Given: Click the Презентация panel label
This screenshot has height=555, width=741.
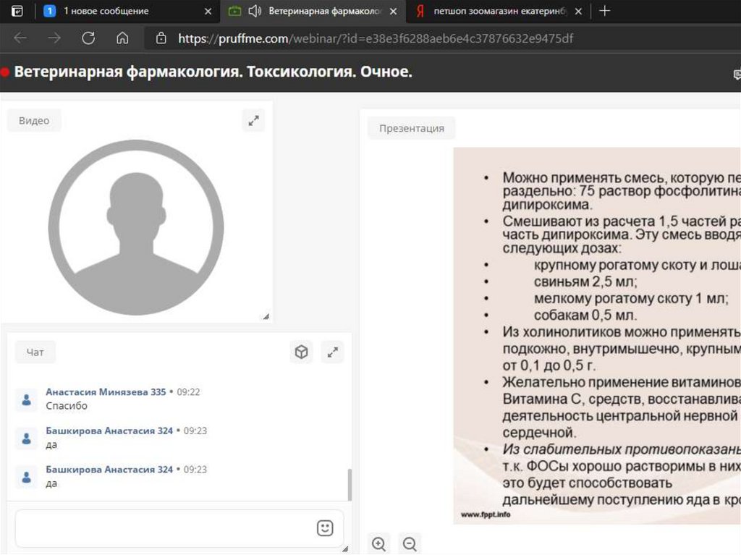Looking at the screenshot, I should (411, 128).
